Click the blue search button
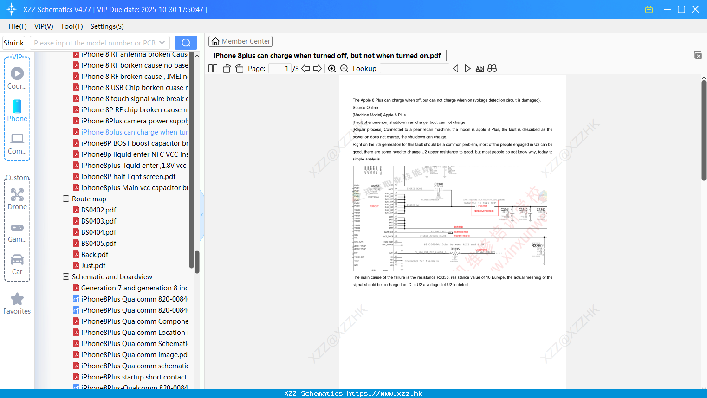Viewport: 707px width, 398px height. 186,43
